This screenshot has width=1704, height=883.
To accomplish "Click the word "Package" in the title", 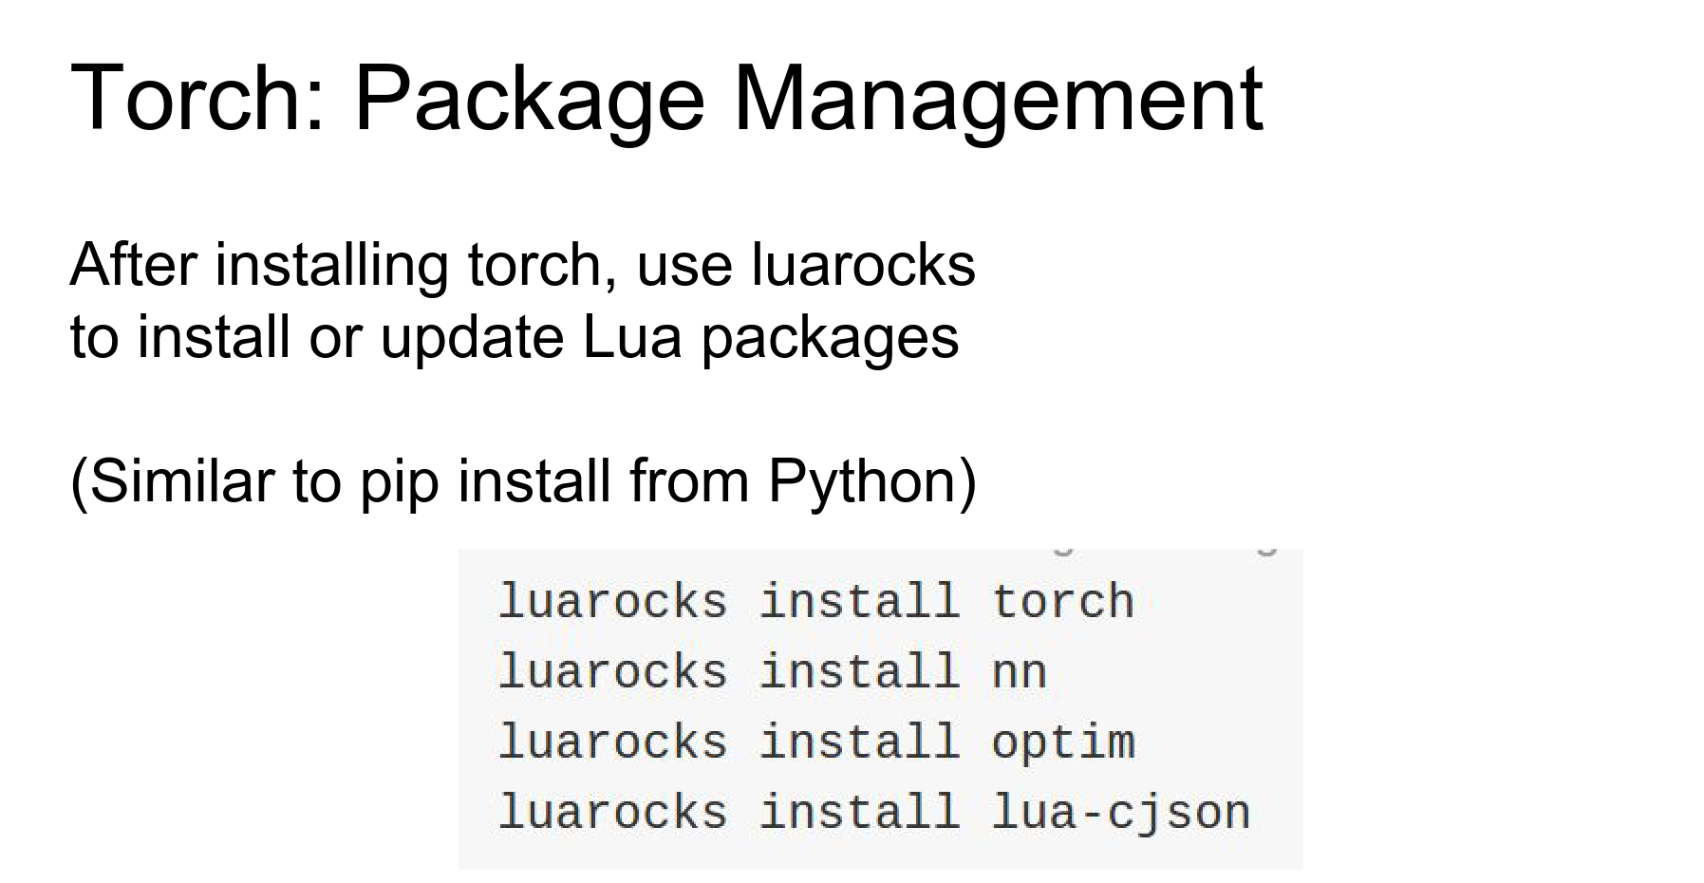I will pyautogui.click(x=529, y=100).
